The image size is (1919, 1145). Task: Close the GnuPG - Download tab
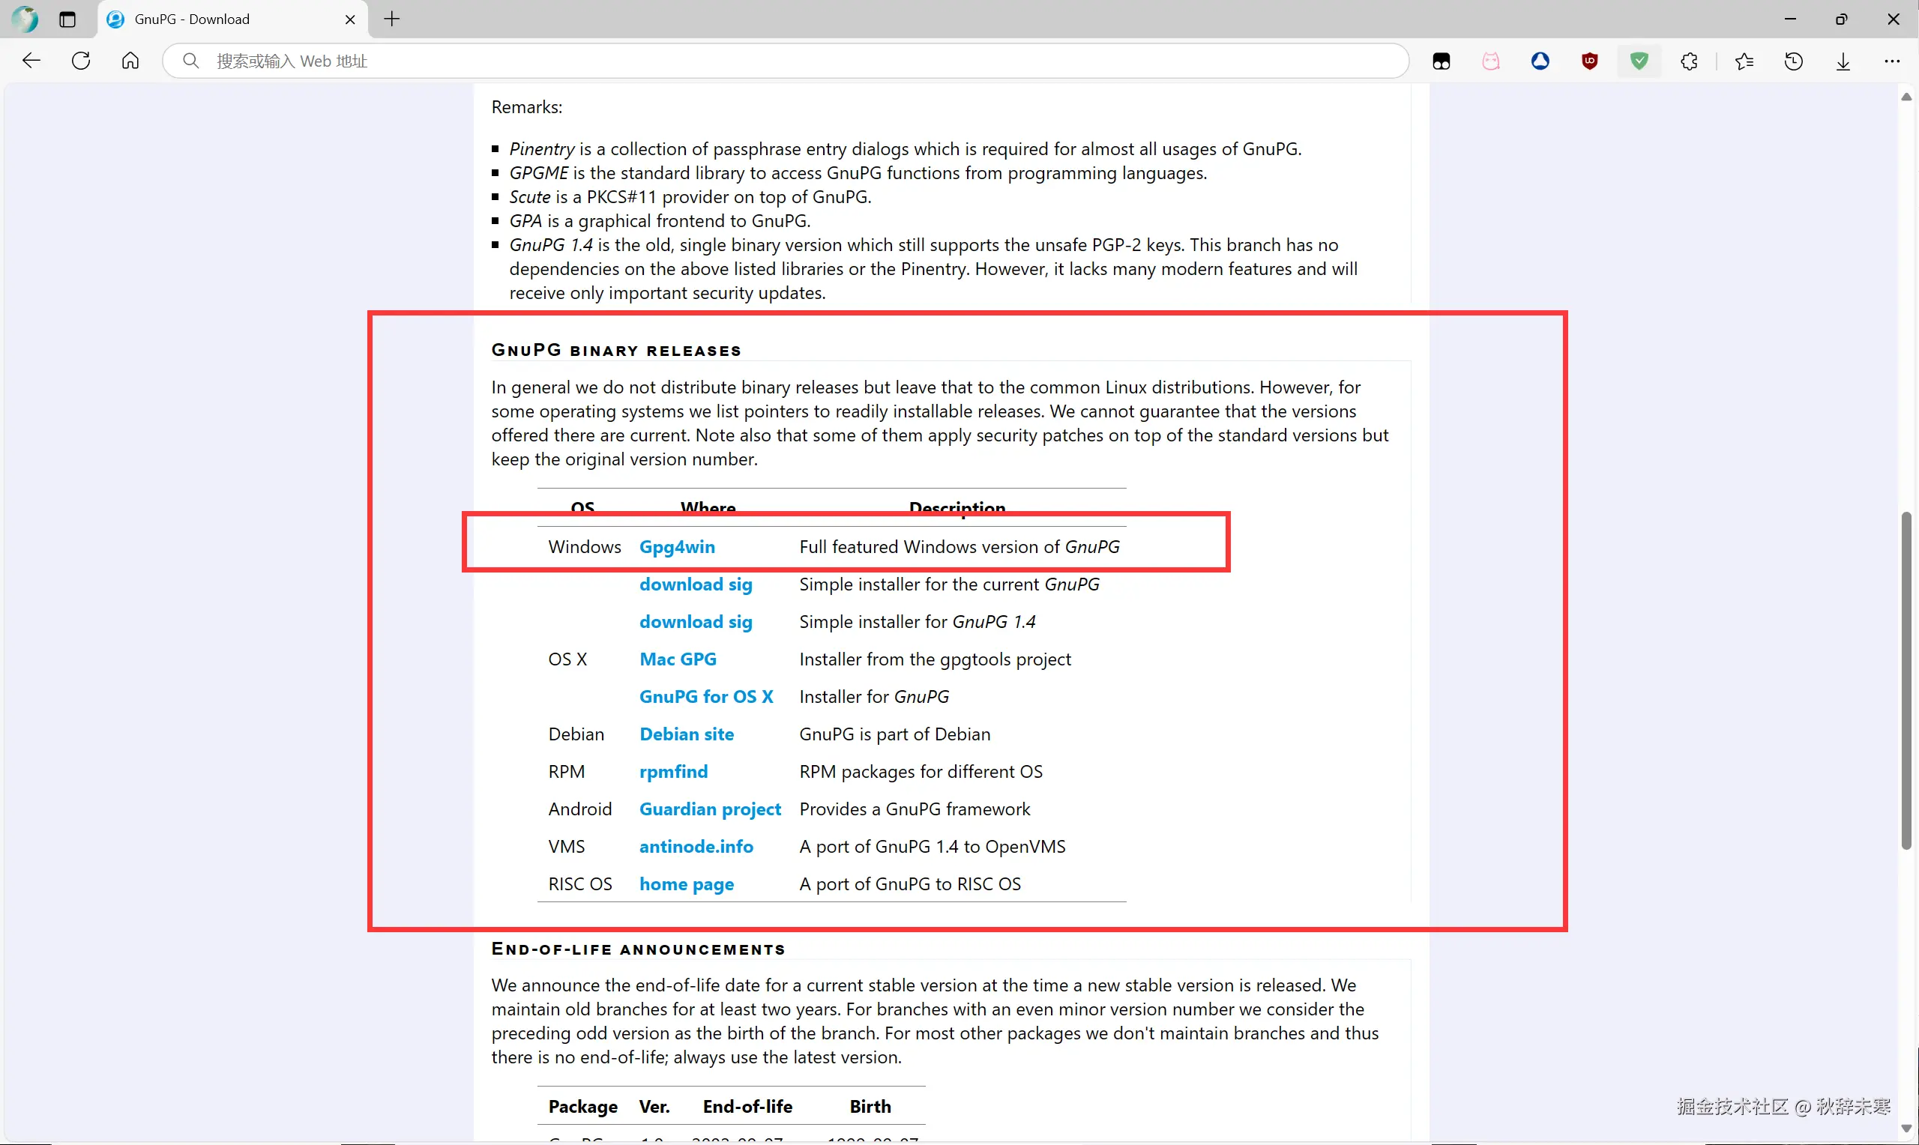350,19
